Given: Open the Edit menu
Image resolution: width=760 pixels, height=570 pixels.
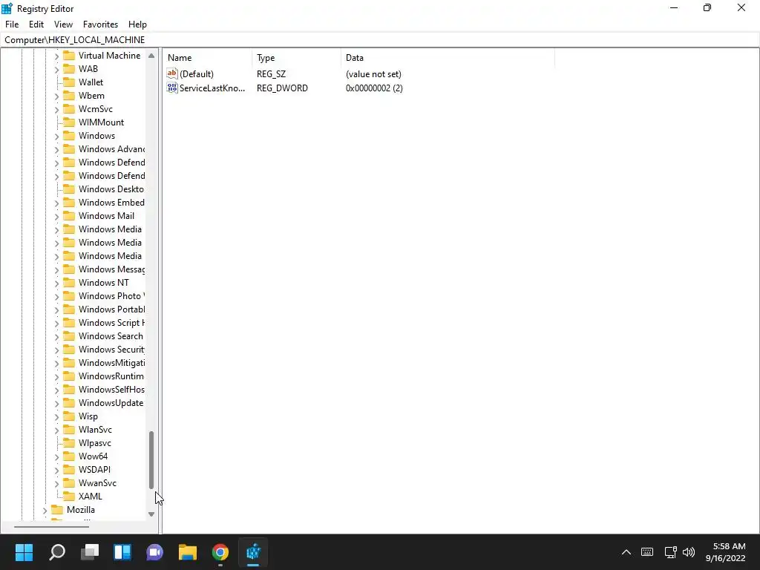Looking at the screenshot, I should click(x=36, y=24).
